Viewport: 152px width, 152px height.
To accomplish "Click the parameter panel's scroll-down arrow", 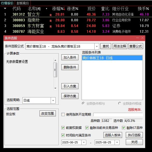I will tap(55, 88).
